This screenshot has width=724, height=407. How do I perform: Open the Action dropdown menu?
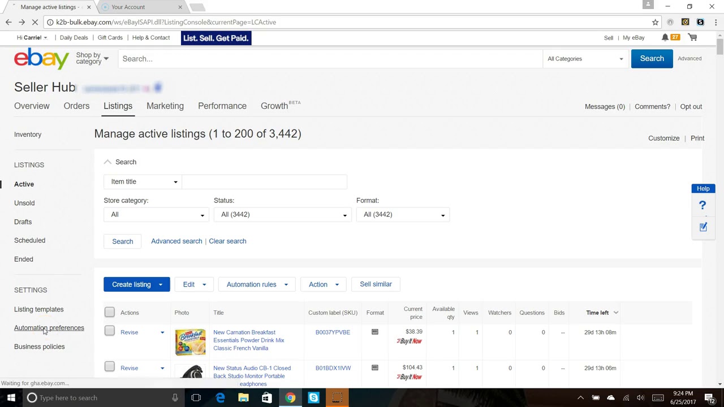click(323, 284)
